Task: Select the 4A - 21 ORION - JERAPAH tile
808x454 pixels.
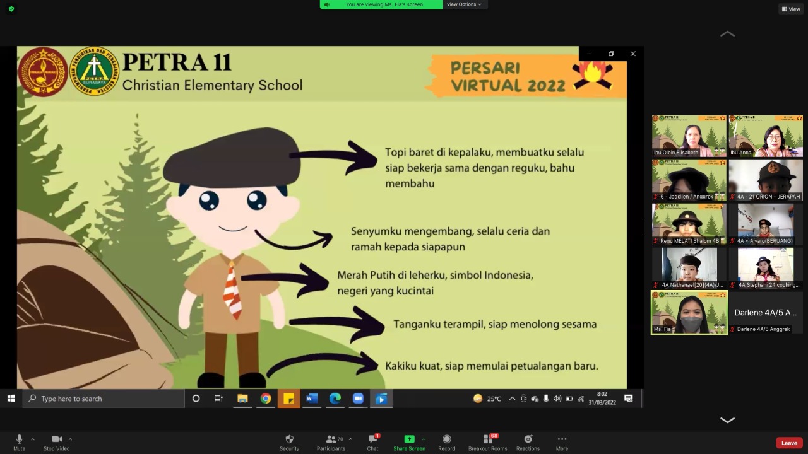Action: [x=766, y=180]
